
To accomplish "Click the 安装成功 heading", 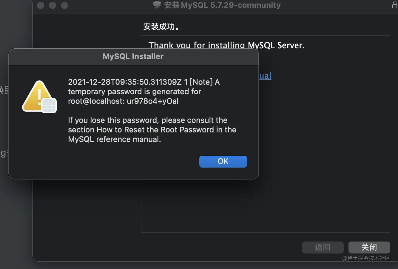I will tap(161, 27).
